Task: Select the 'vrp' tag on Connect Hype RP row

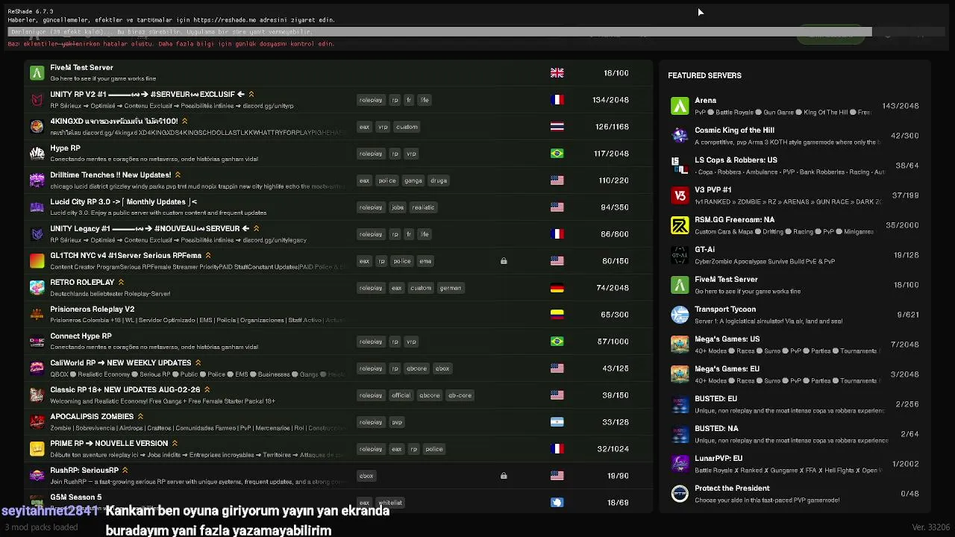Action: pos(411,342)
